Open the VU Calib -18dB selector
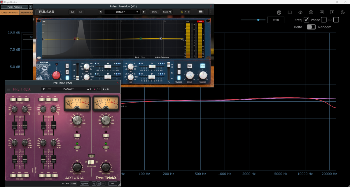The image size is (350, 187). coord(73,184)
